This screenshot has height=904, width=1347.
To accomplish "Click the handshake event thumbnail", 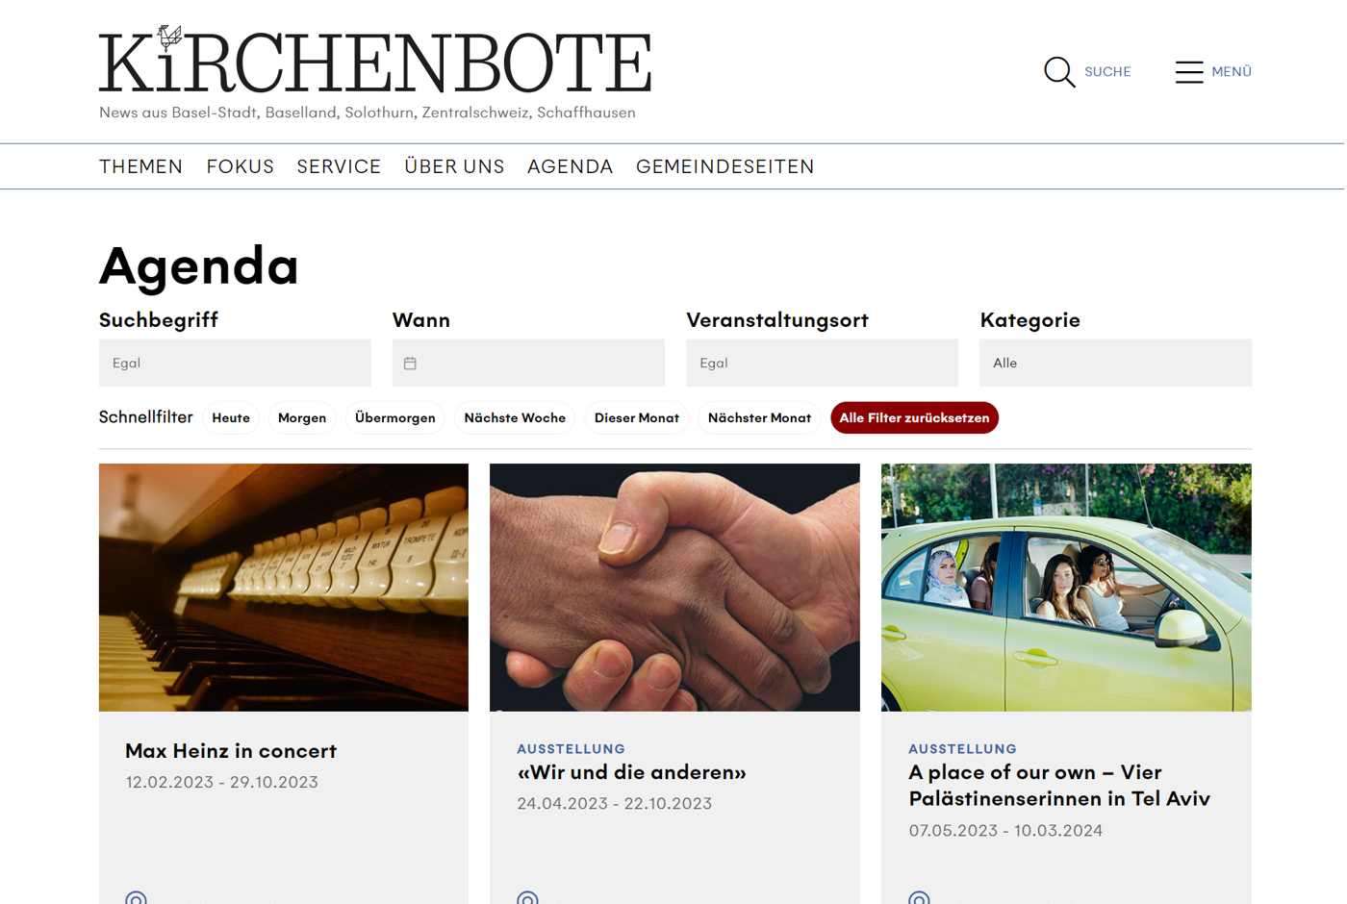I will pos(674,588).
